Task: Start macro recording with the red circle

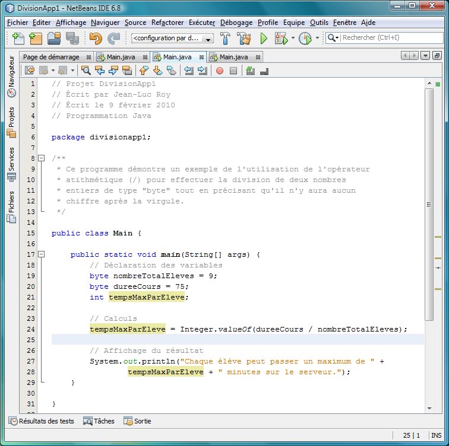Action: (220, 71)
